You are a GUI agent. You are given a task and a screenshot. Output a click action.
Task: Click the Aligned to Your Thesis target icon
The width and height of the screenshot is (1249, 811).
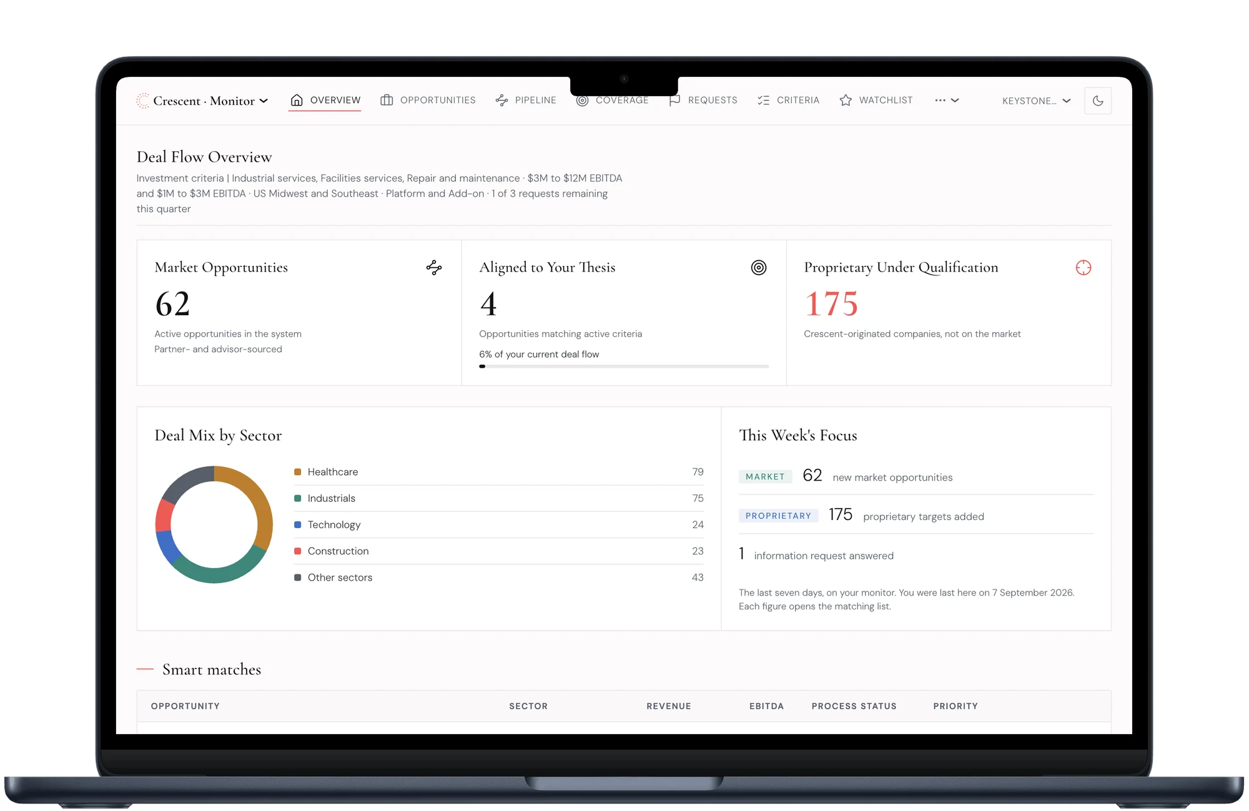tap(759, 268)
